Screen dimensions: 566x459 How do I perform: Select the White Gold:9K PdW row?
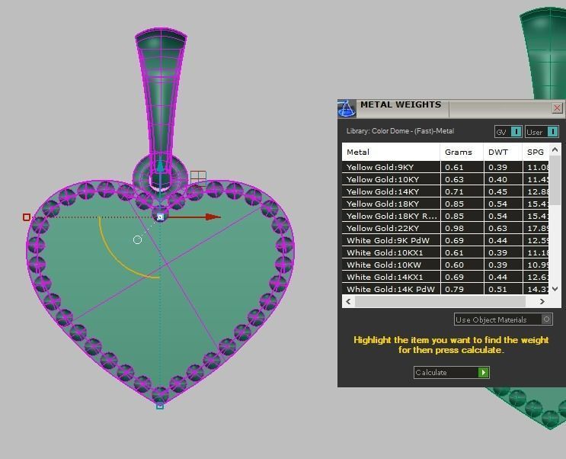point(446,241)
